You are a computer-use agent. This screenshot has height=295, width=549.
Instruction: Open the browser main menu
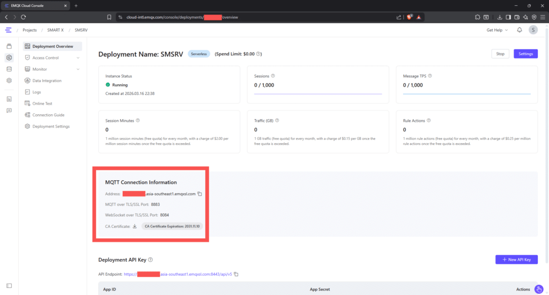click(543, 17)
